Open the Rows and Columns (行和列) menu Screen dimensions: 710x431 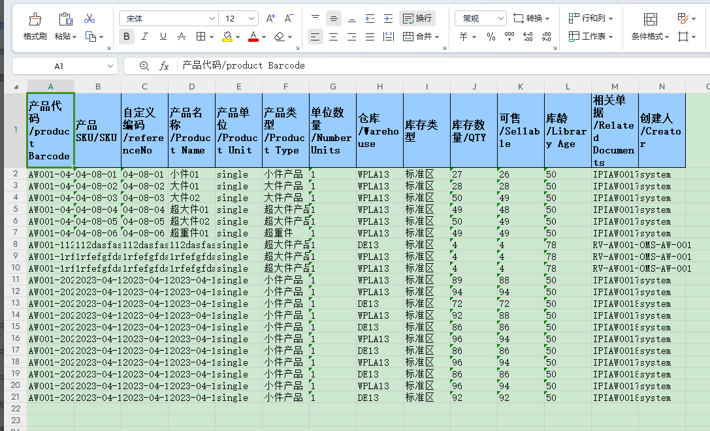pos(590,18)
